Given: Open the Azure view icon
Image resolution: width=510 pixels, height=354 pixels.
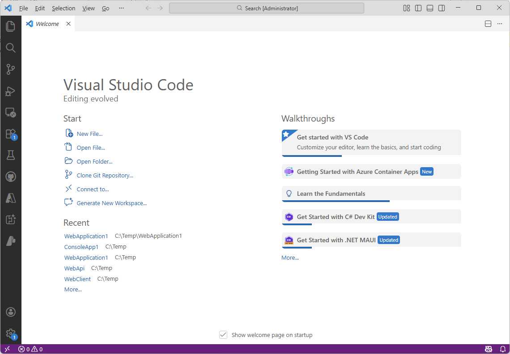Looking at the screenshot, I should click(x=10, y=198).
